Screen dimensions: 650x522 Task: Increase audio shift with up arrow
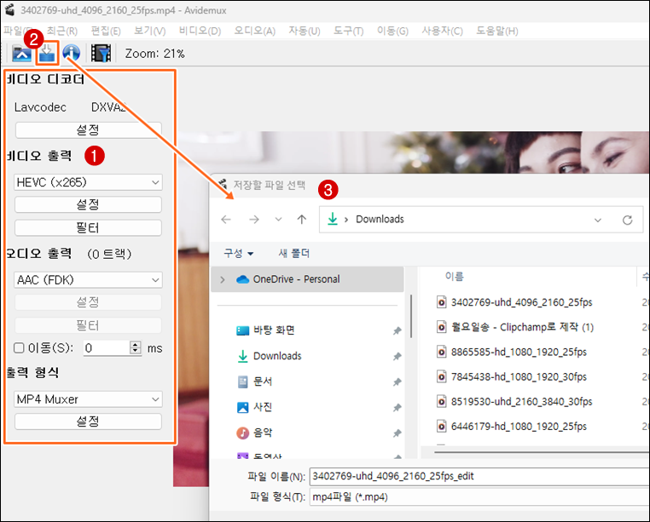click(136, 344)
